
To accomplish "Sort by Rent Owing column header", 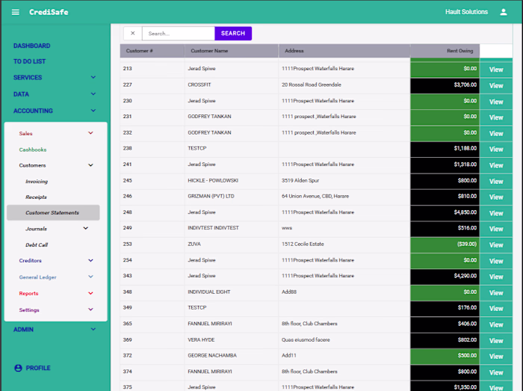I will pos(445,51).
